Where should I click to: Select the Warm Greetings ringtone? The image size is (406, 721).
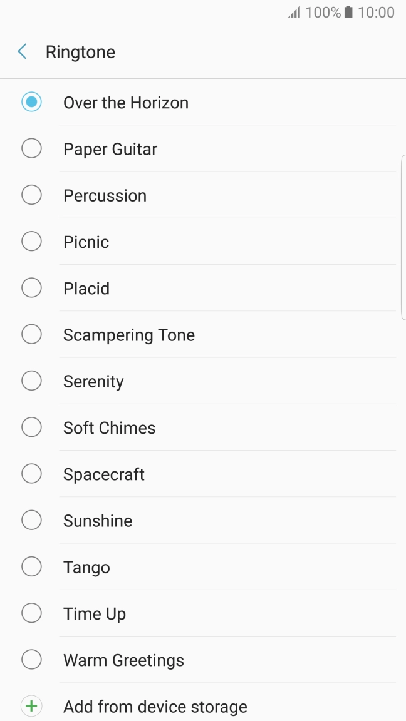pos(123,660)
